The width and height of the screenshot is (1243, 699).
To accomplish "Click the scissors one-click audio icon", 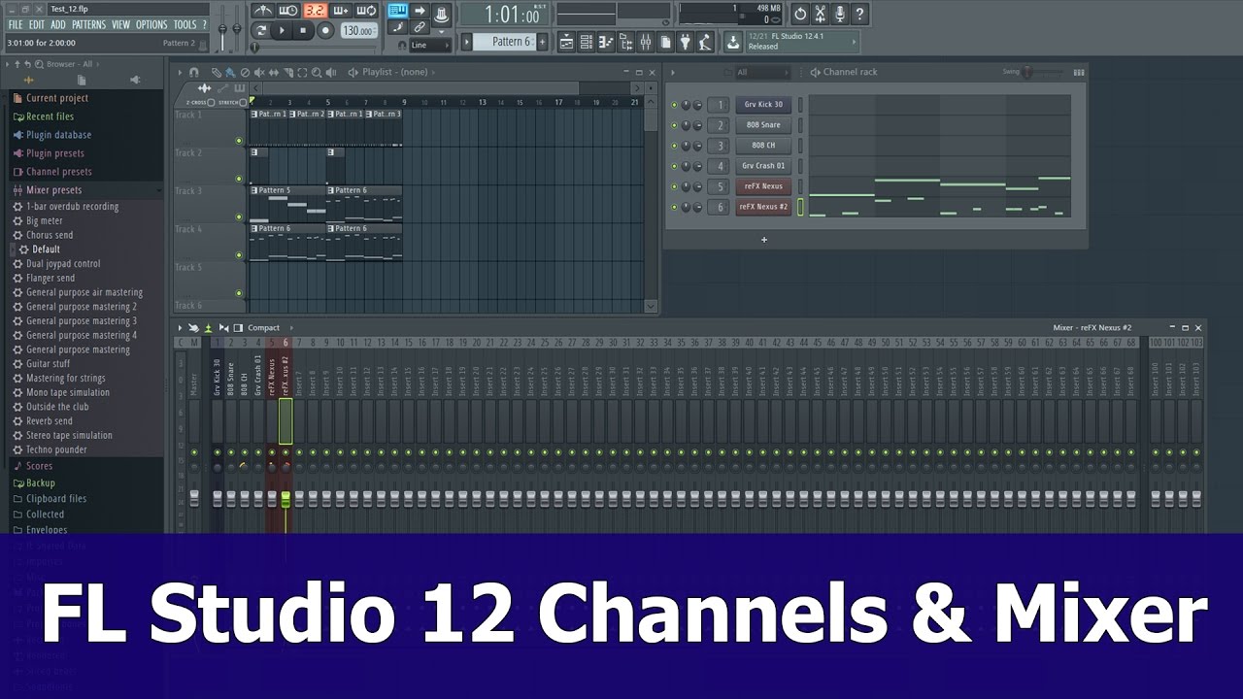I will [x=821, y=14].
